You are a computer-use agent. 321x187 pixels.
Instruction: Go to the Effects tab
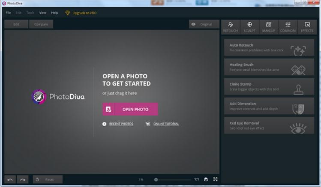click(x=306, y=27)
